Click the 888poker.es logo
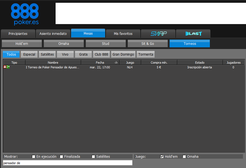The image size is (246, 168). click(x=25, y=14)
